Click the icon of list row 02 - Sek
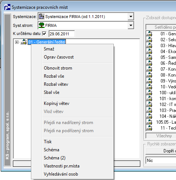Viewport: 176px width, 180px height. click(149, 40)
